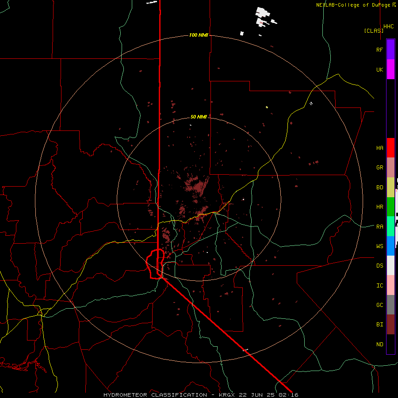This screenshot has height=398, width=398.
Task: Click the DS white legend swatch
Action: (390, 265)
